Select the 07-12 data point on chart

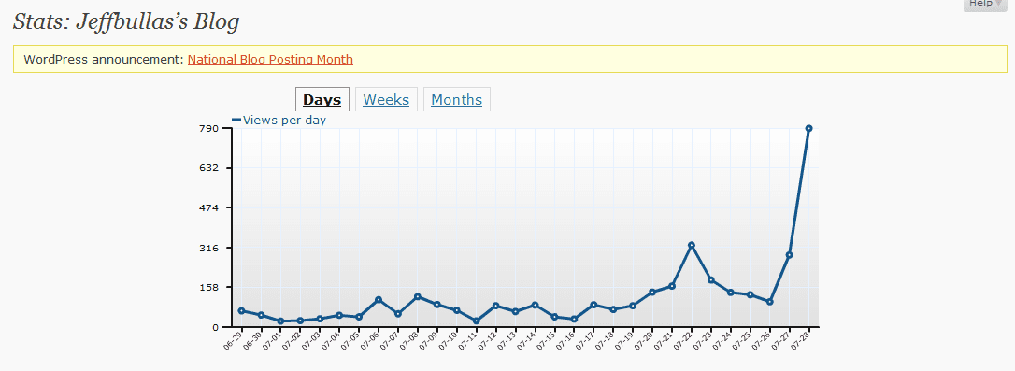point(496,306)
